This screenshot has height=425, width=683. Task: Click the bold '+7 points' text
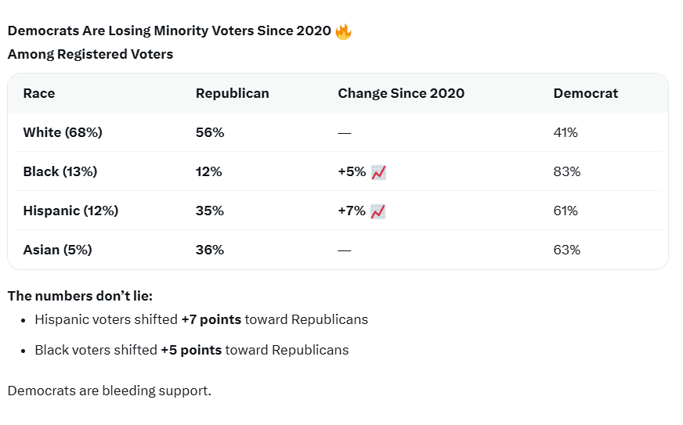(x=211, y=319)
